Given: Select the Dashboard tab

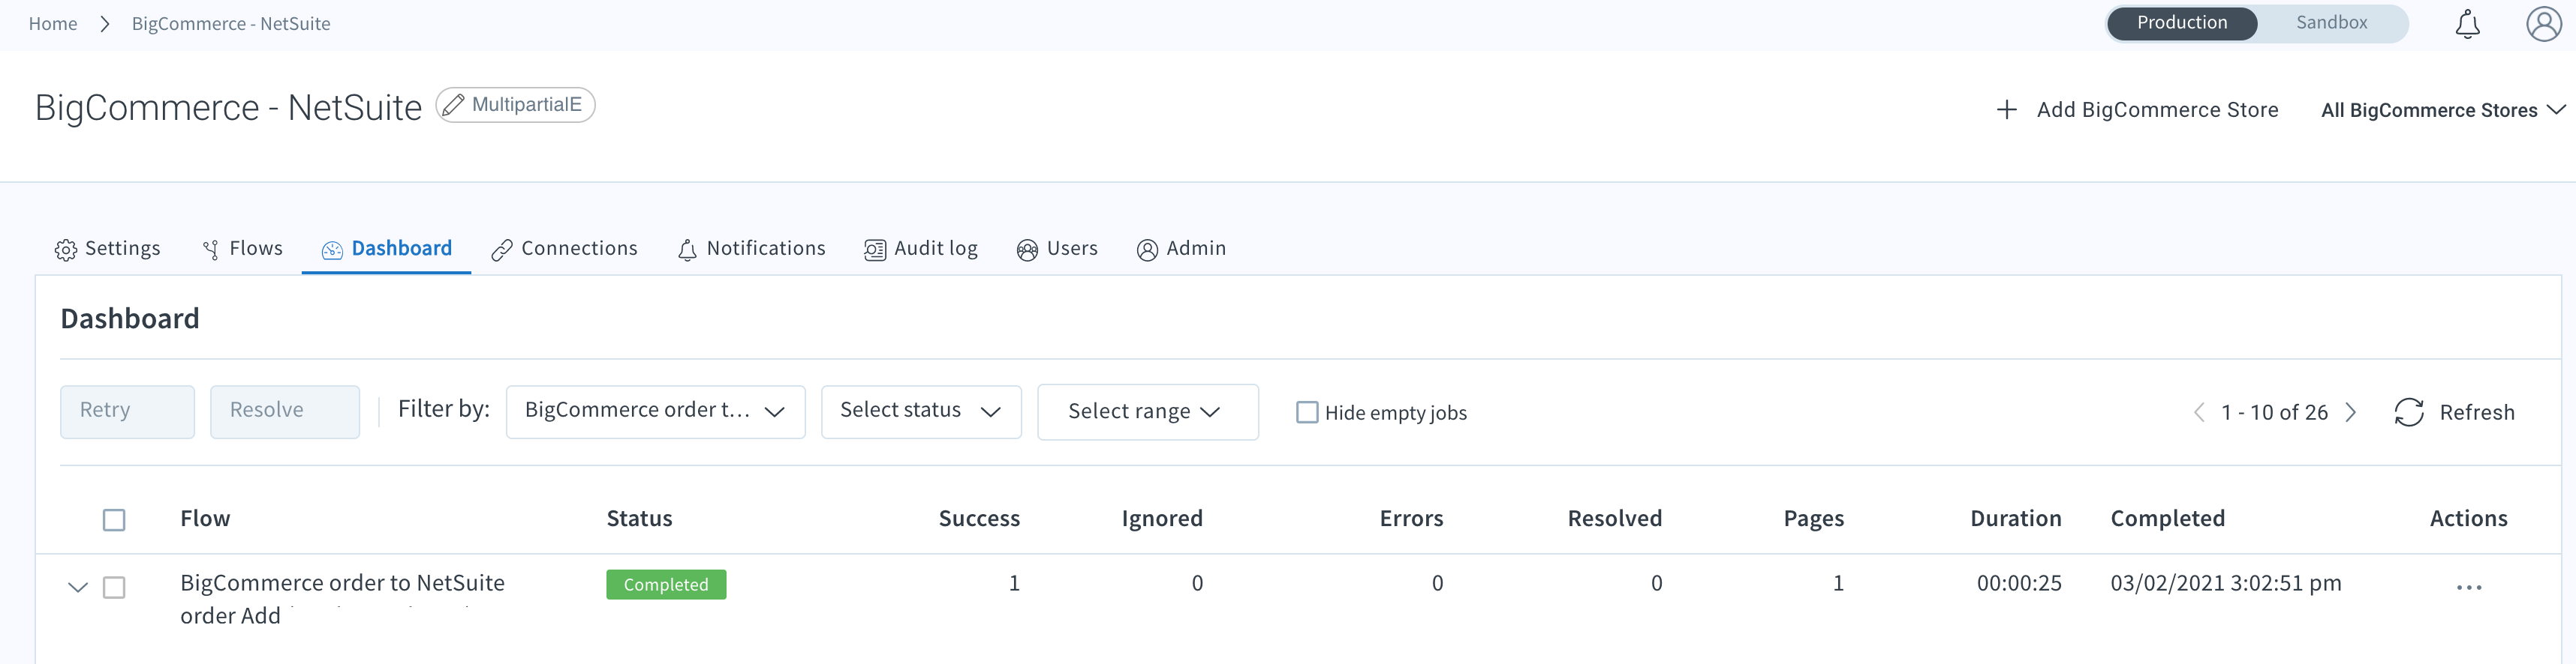Looking at the screenshot, I should [387, 249].
